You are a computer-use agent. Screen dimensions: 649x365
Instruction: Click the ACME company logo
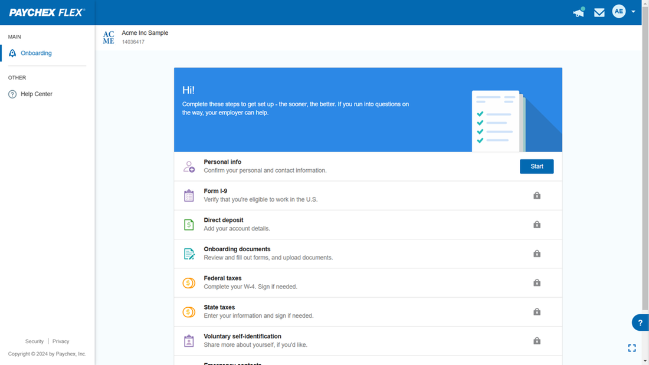pos(109,37)
